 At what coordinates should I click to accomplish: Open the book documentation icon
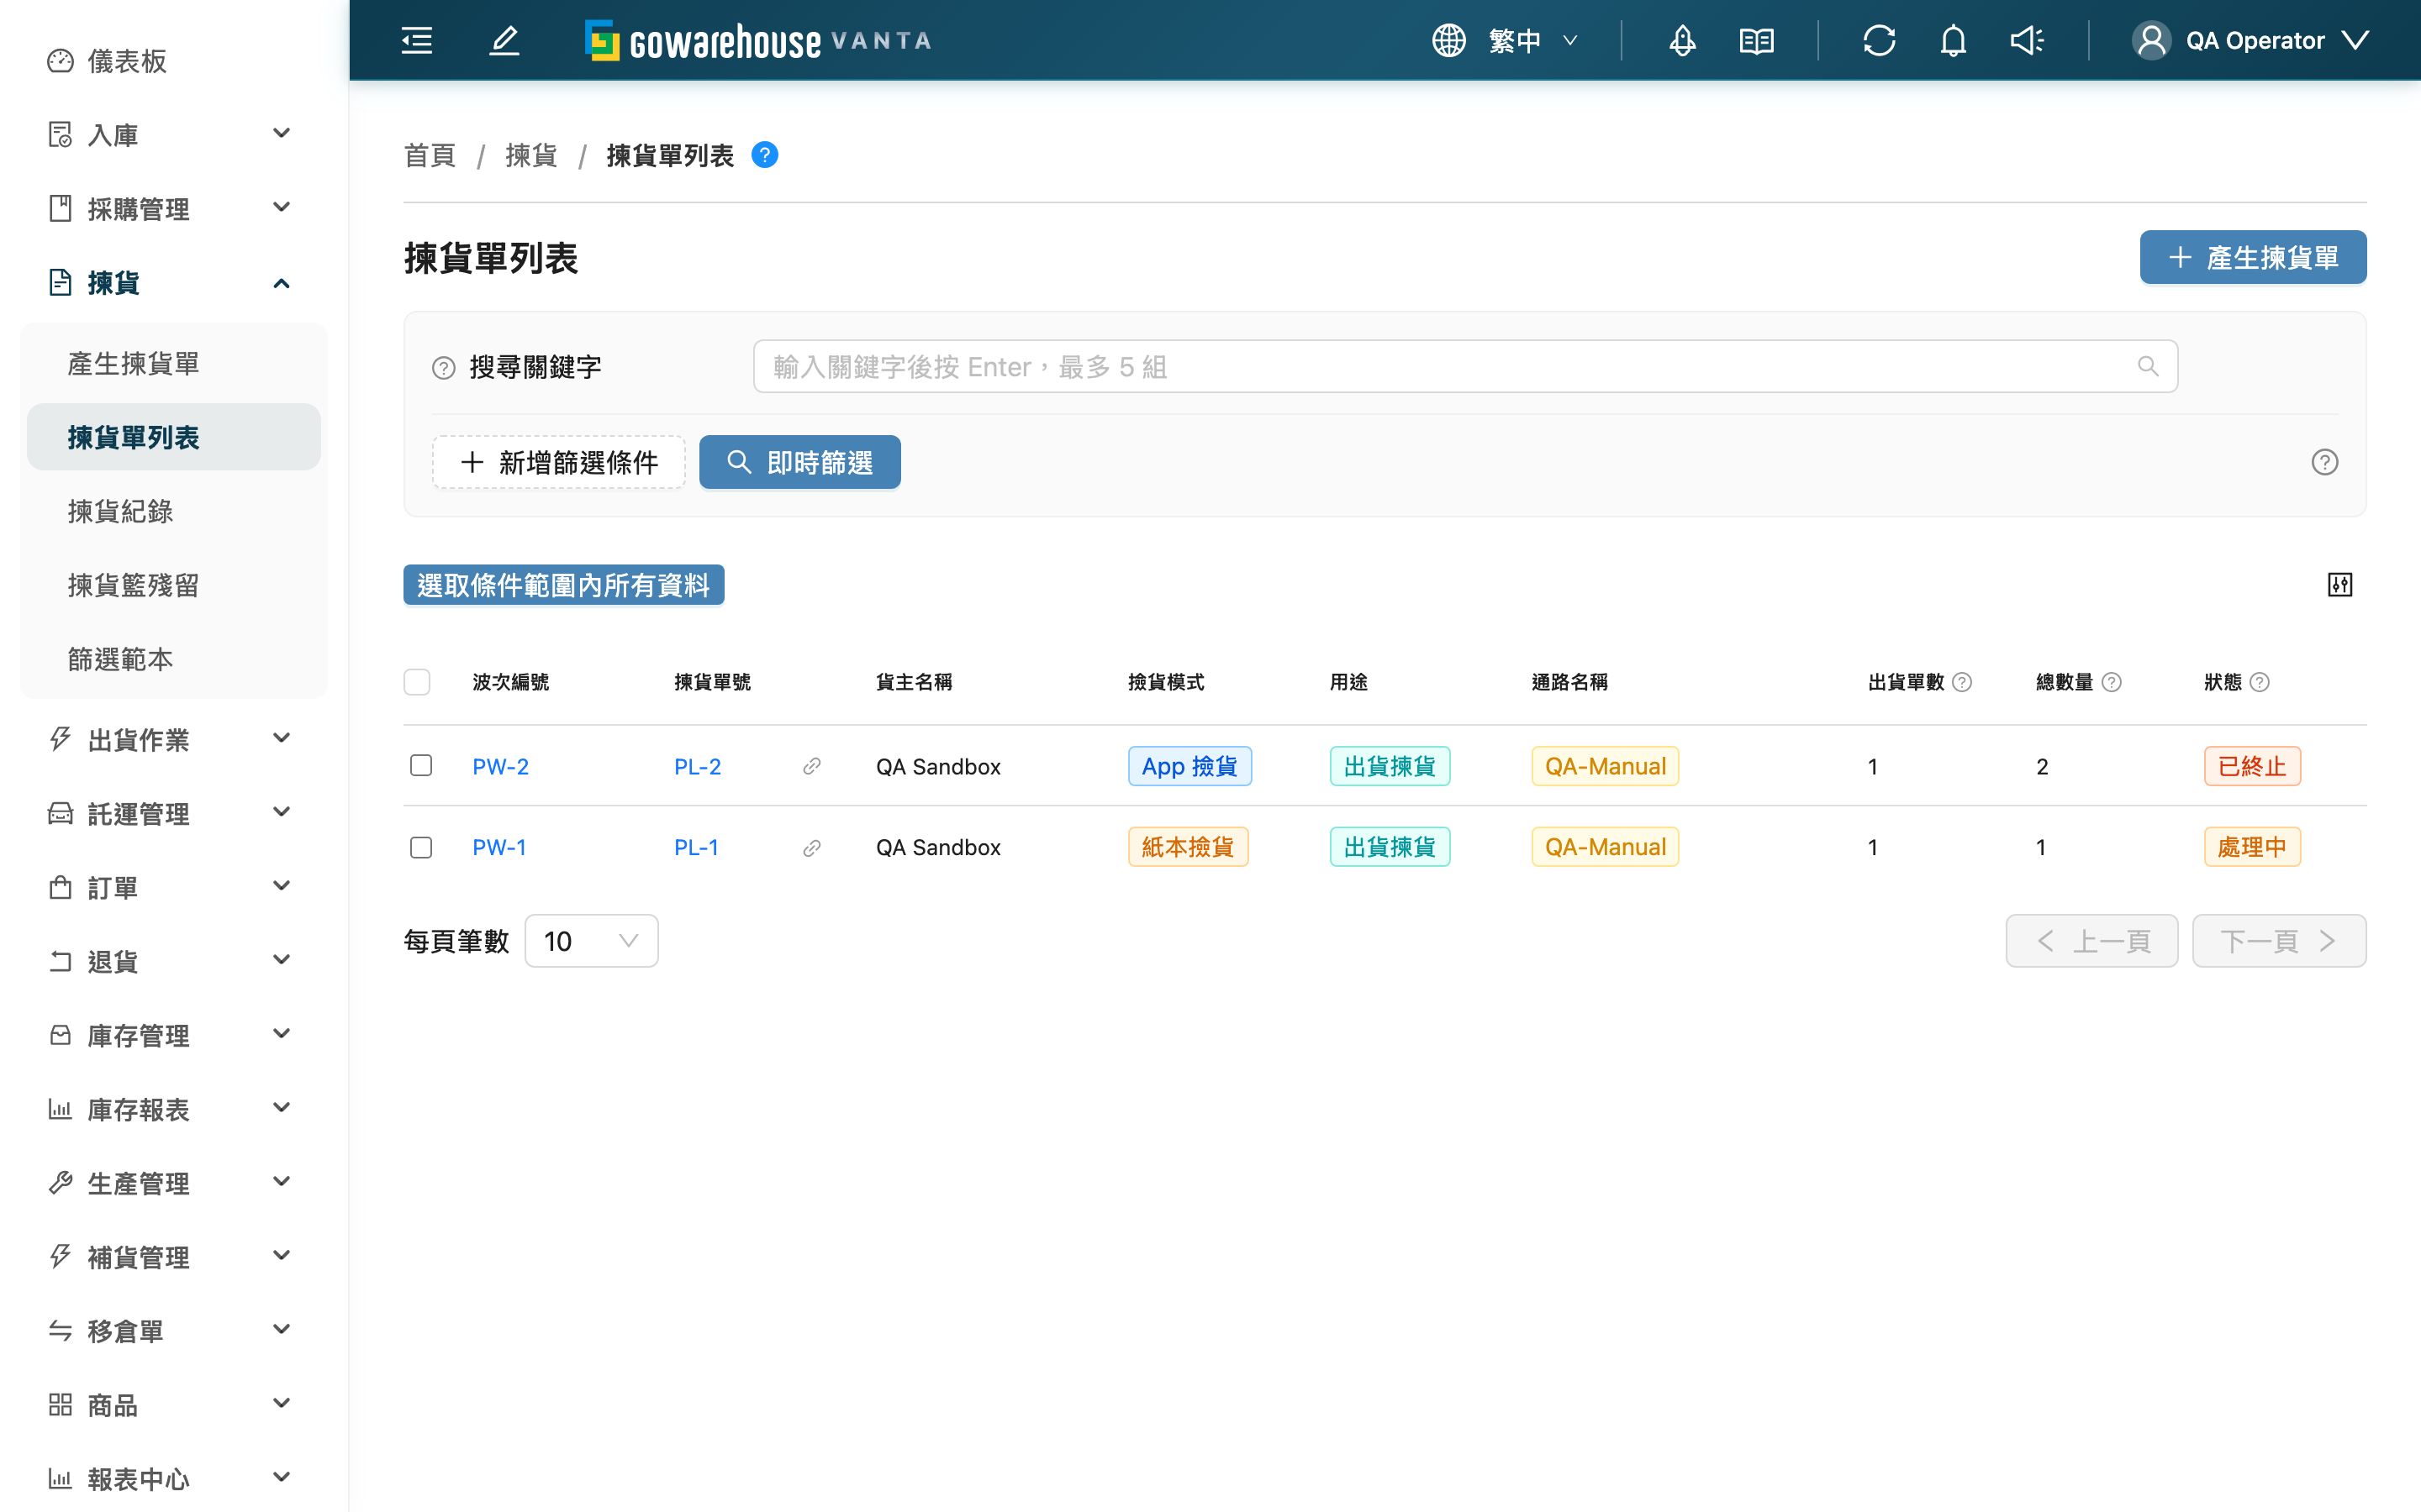tap(1757, 41)
